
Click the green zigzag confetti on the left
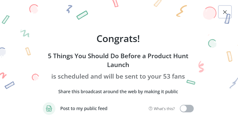pos(25,33)
